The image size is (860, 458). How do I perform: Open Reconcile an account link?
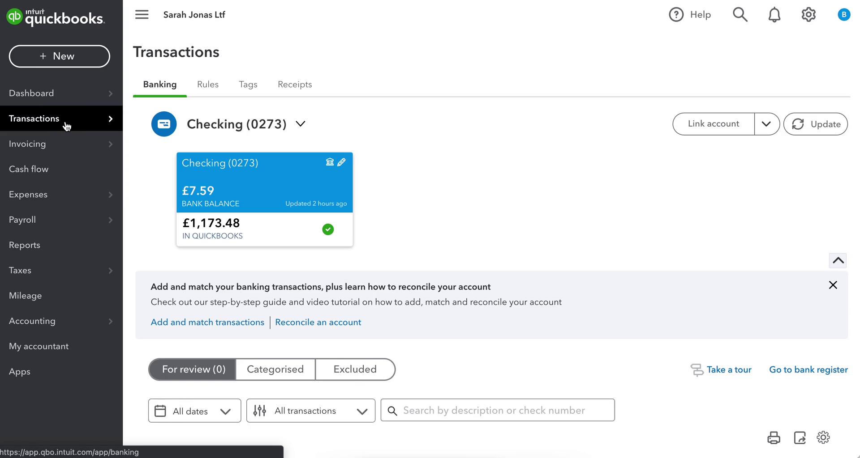point(318,322)
